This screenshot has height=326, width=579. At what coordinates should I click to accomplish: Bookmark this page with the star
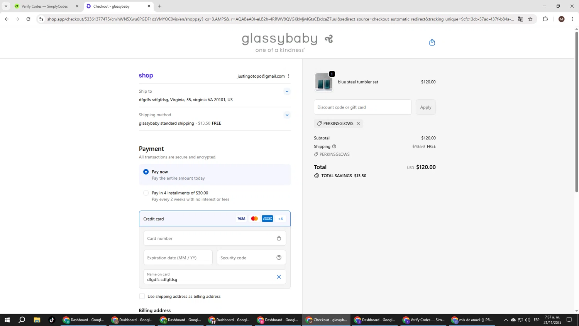click(x=530, y=19)
